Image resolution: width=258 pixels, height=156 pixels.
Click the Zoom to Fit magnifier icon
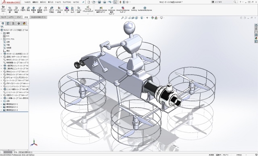pos(123,18)
